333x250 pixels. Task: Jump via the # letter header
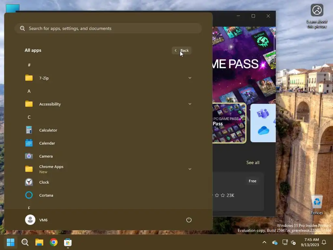[29, 65]
